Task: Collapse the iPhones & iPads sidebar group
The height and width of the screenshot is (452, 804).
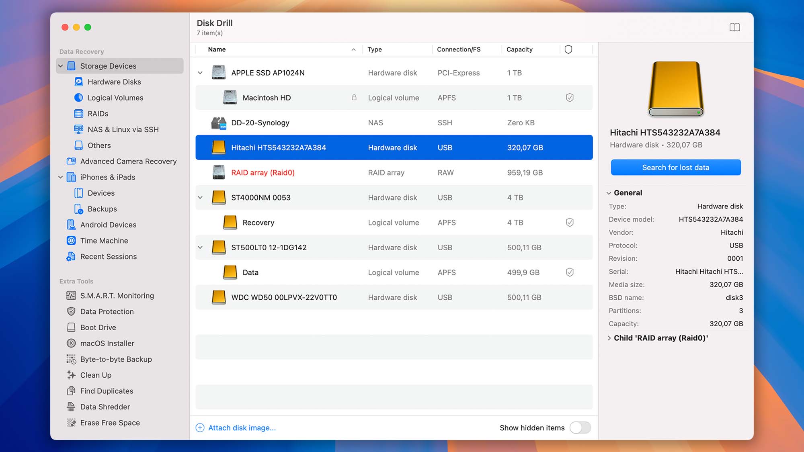Action: [60, 177]
